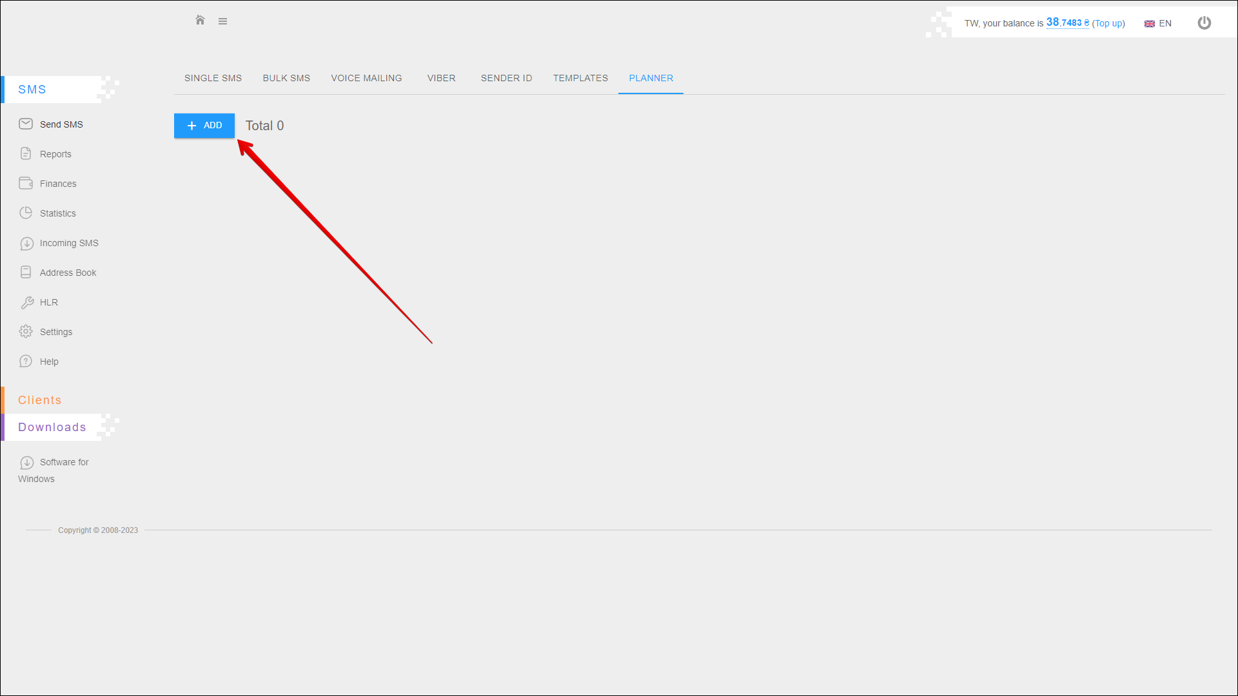This screenshot has height=696, width=1238.
Task: Toggle the hamburger menu icon
Action: click(222, 21)
